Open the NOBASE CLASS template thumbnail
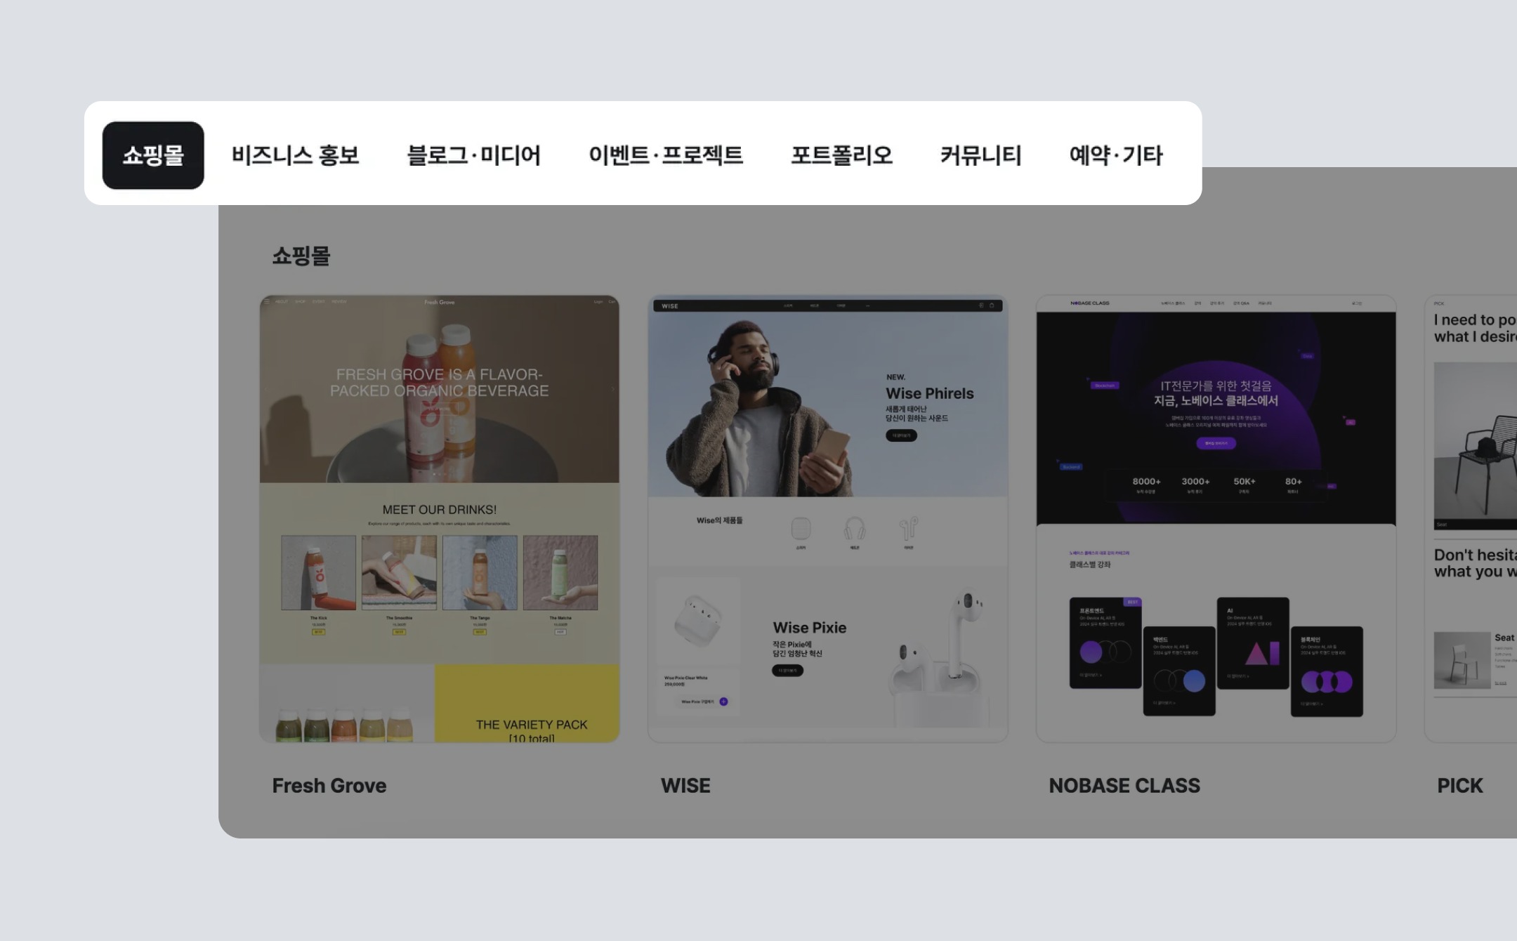The image size is (1517, 941). click(1216, 519)
